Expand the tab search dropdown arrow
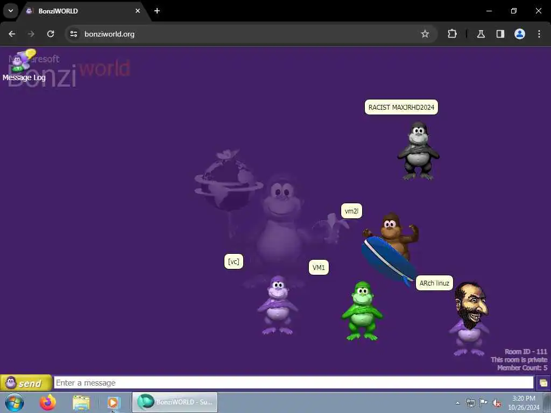 tap(11, 11)
